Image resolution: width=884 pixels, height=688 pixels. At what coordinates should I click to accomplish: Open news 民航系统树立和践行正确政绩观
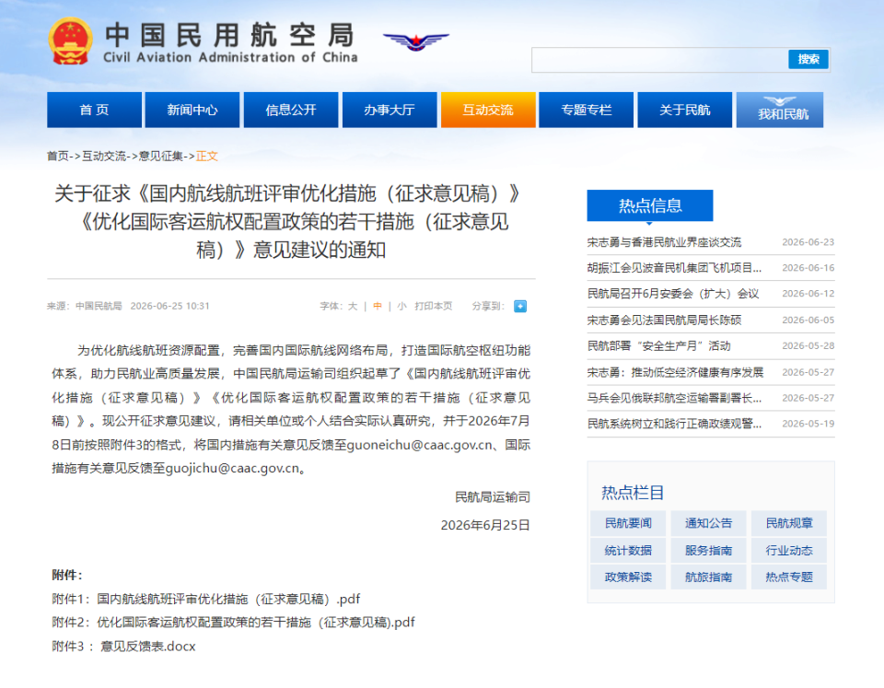coord(674,424)
